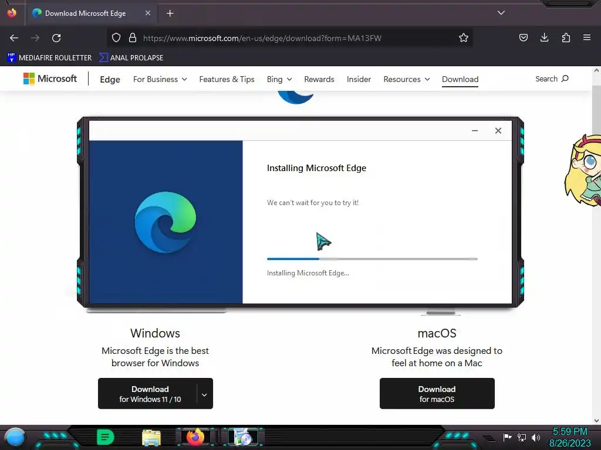The height and width of the screenshot is (450, 601).
Task: Click the Firefox View icon beside the tabs
Action: pos(12,13)
